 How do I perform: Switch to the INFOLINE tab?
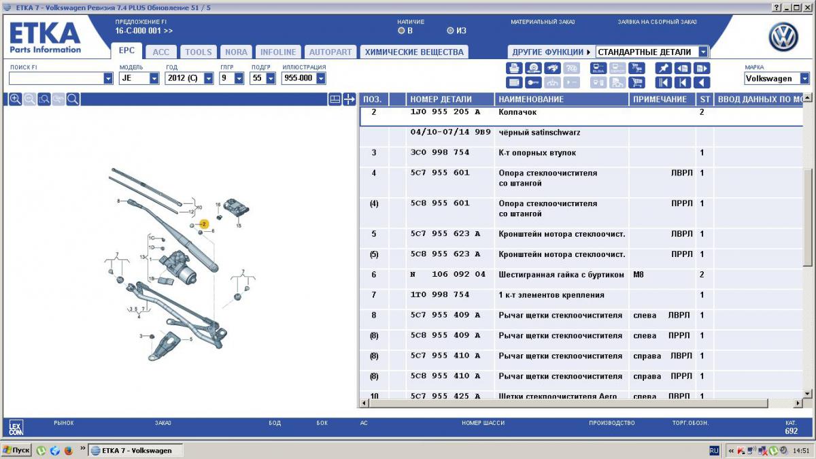pos(278,52)
